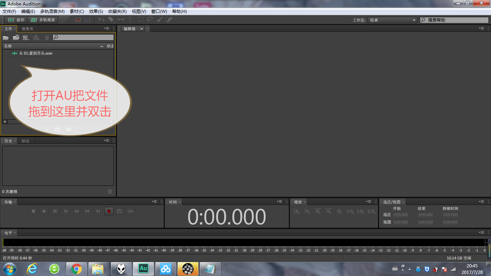Move playhead to next button
Viewport: 491px width, 276px height.
[98, 211]
